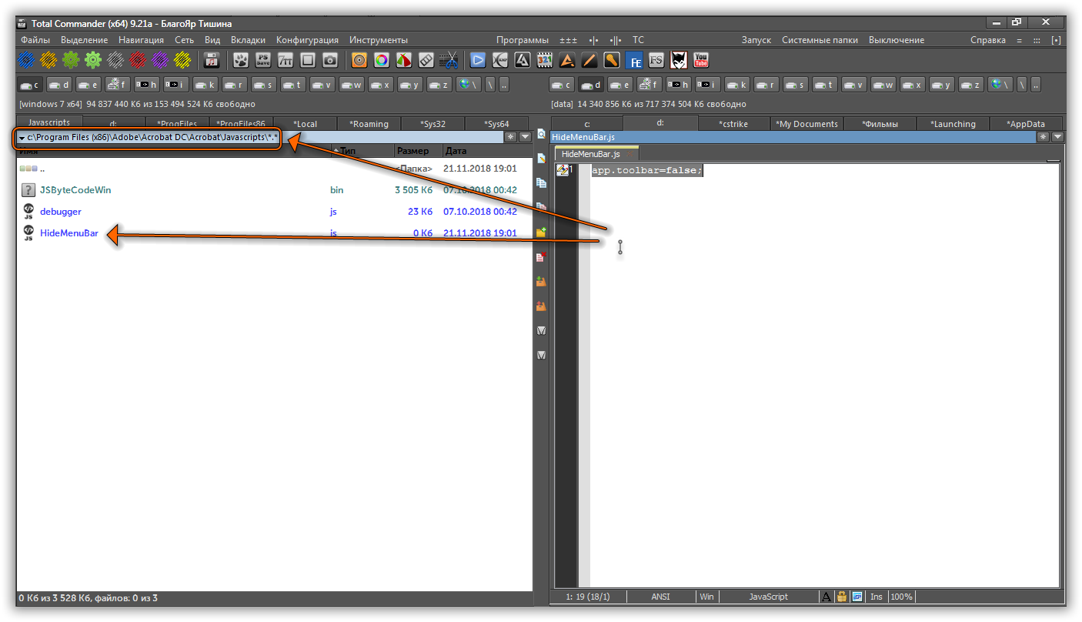Click the cat mask toolbar icon

[679, 59]
